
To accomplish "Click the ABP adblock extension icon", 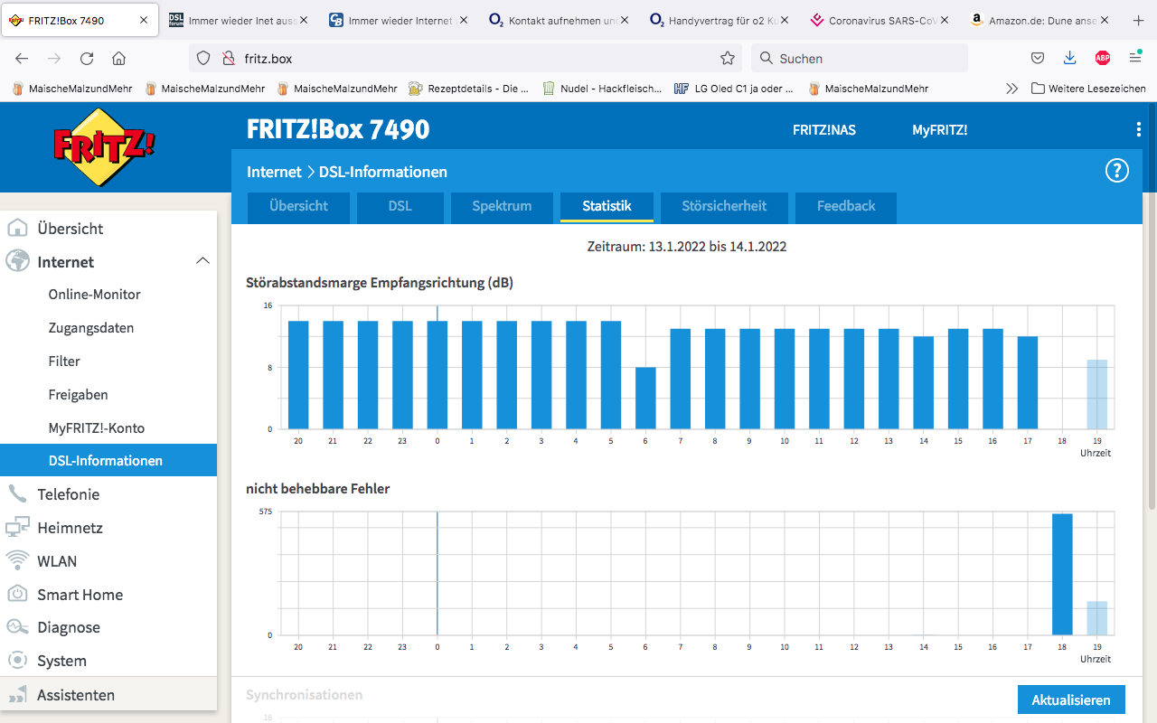I will pyautogui.click(x=1103, y=59).
